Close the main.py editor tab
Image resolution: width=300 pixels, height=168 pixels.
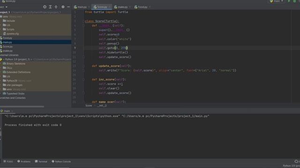tap(89, 7)
